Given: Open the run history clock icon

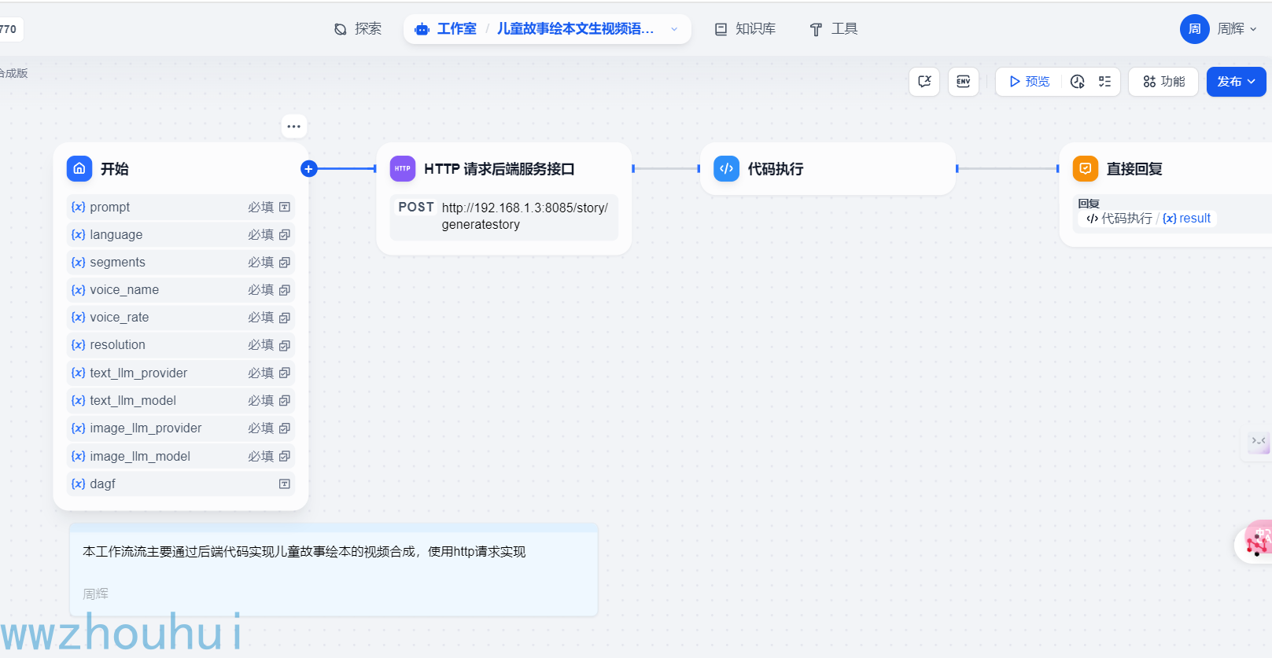Looking at the screenshot, I should click(1078, 82).
